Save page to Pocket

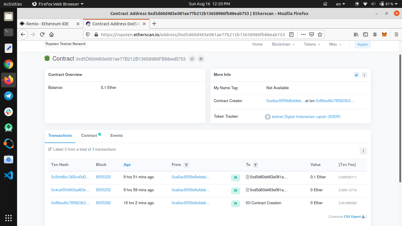(x=312, y=34)
